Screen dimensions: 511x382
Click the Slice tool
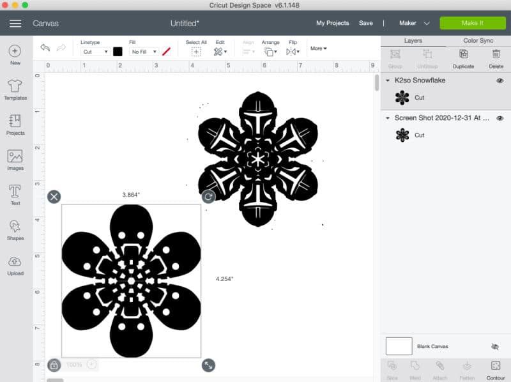coord(392,371)
